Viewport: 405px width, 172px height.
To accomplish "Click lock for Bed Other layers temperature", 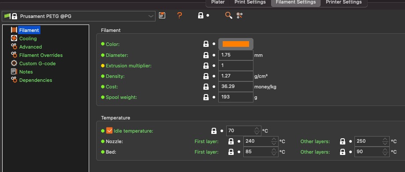I will 343,152.
